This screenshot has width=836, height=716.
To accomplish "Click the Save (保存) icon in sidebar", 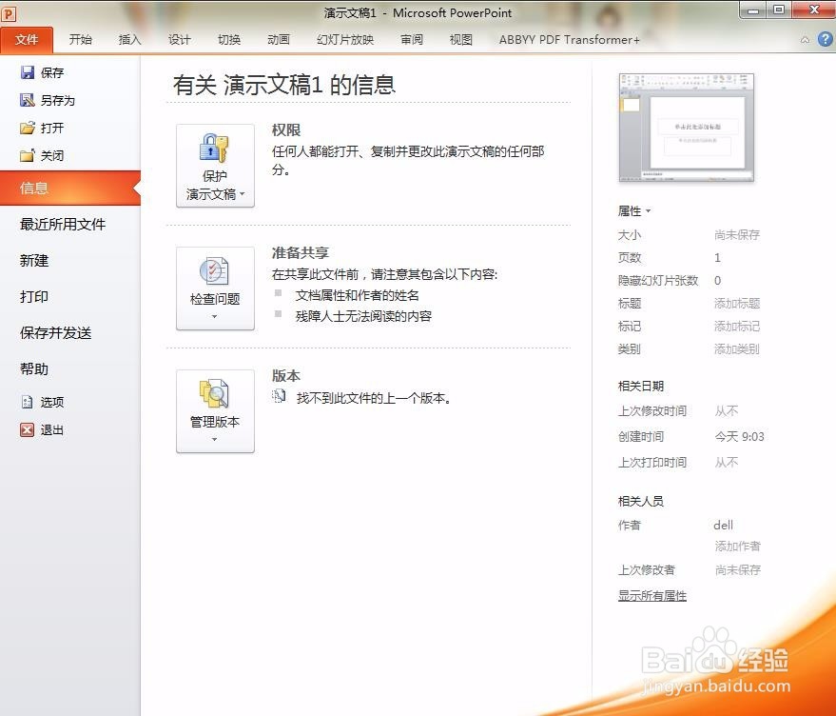I will (28, 72).
